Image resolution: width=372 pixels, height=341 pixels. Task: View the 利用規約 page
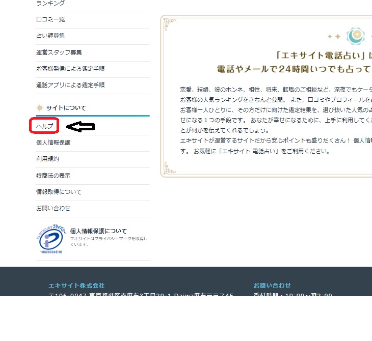pyautogui.click(x=47, y=159)
